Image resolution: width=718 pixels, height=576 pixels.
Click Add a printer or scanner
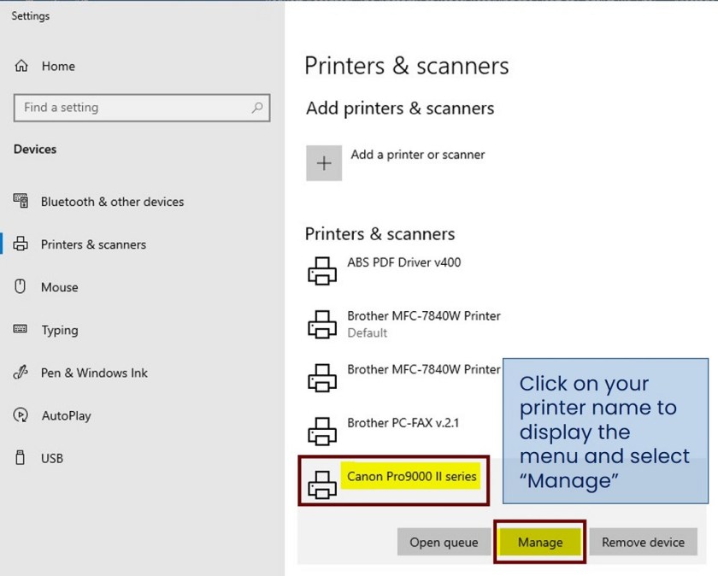click(418, 155)
